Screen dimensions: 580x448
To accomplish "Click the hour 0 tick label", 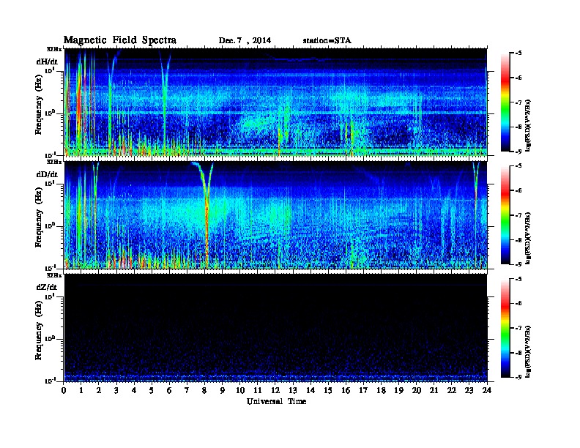I will [x=64, y=390].
